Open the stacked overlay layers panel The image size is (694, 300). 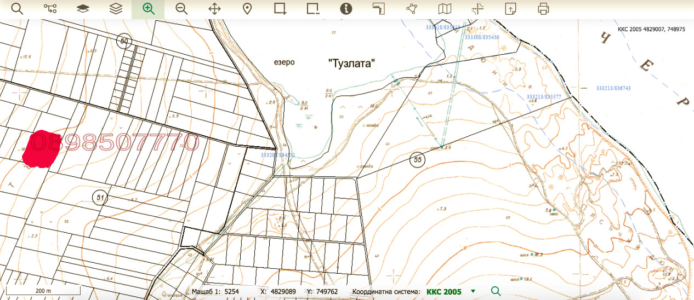click(x=116, y=9)
